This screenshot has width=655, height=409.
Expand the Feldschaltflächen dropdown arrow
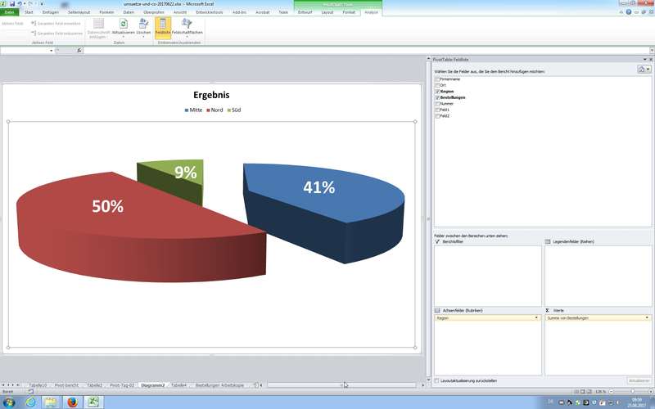(x=187, y=37)
